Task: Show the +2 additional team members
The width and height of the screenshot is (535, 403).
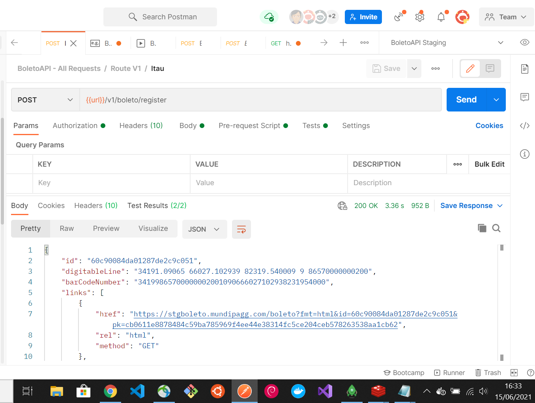Action: click(331, 17)
